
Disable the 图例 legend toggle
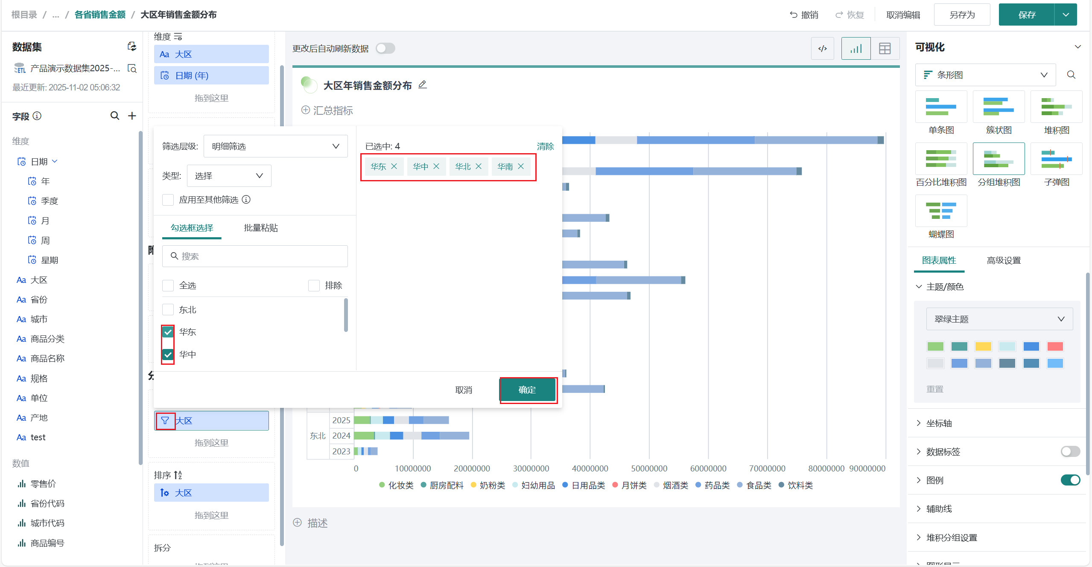click(x=1070, y=480)
